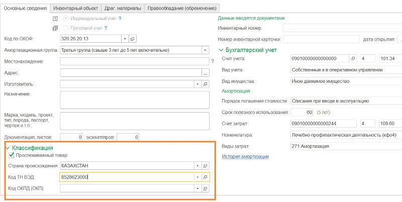Toggle the Прослеживаемый товар checkbox
This screenshot has width=402, height=202.
12,156
